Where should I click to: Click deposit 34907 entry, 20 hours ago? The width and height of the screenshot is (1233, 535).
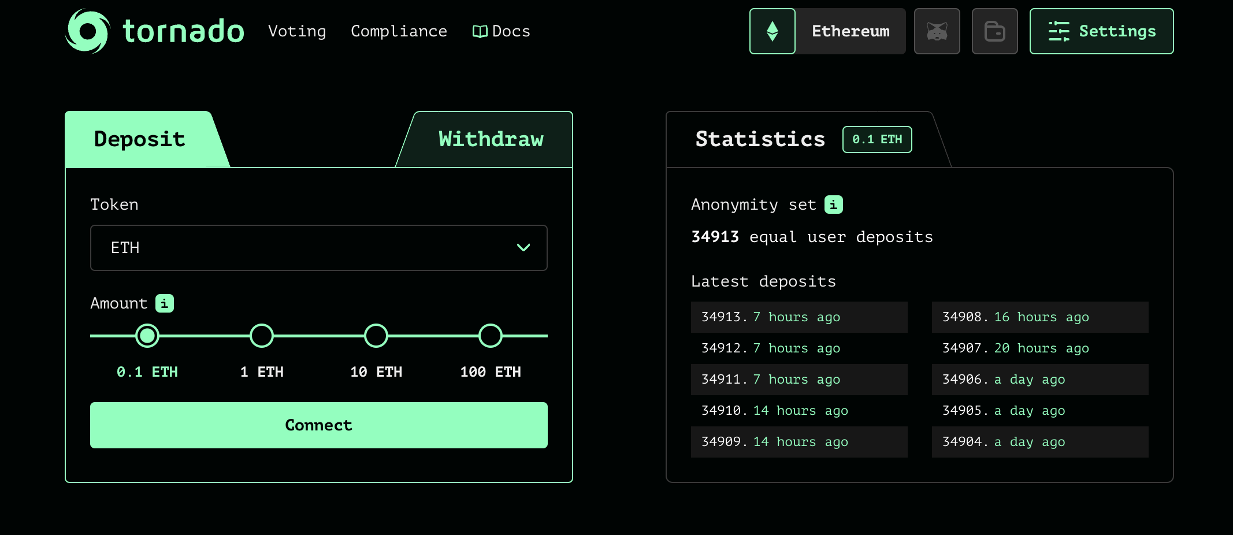point(1040,348)
